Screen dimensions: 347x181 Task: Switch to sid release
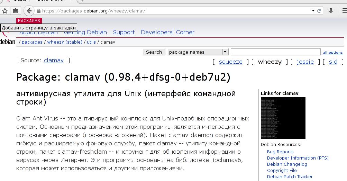click(x=333, y=62)
